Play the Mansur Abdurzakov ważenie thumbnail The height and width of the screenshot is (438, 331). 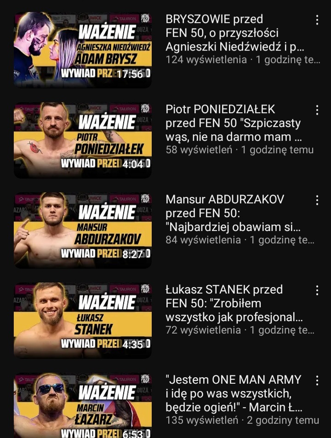tap(83, 230)
